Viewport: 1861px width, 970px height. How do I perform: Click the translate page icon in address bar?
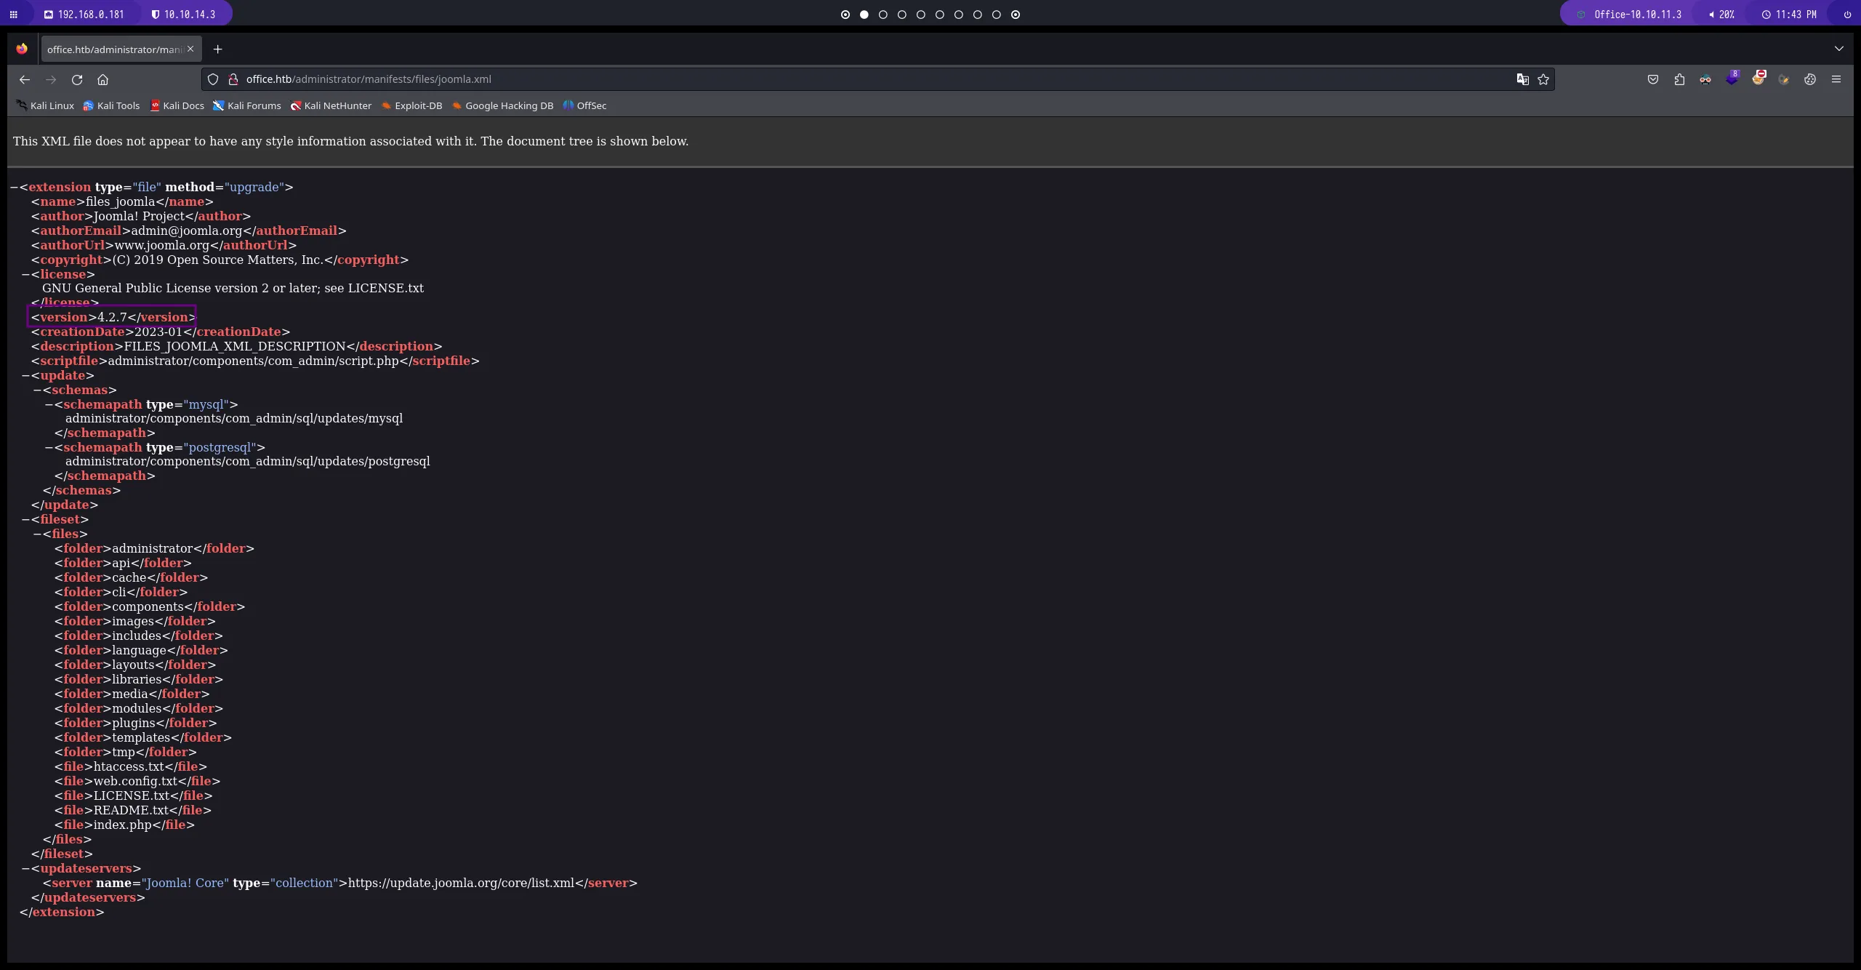1522,79
